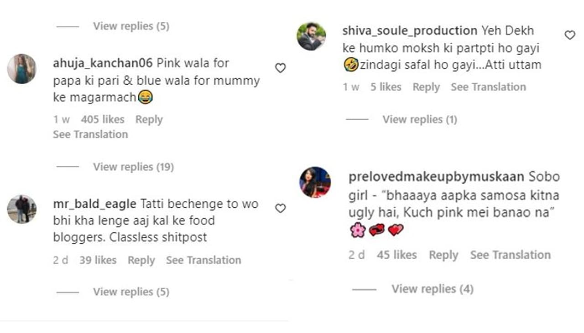
Task: Expand the 5 replies under mr_bald_eagle's comment
Action: 131,292
